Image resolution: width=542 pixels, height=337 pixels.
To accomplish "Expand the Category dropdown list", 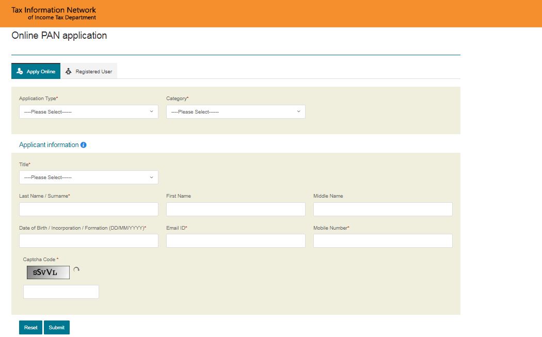I will (235, 112).
